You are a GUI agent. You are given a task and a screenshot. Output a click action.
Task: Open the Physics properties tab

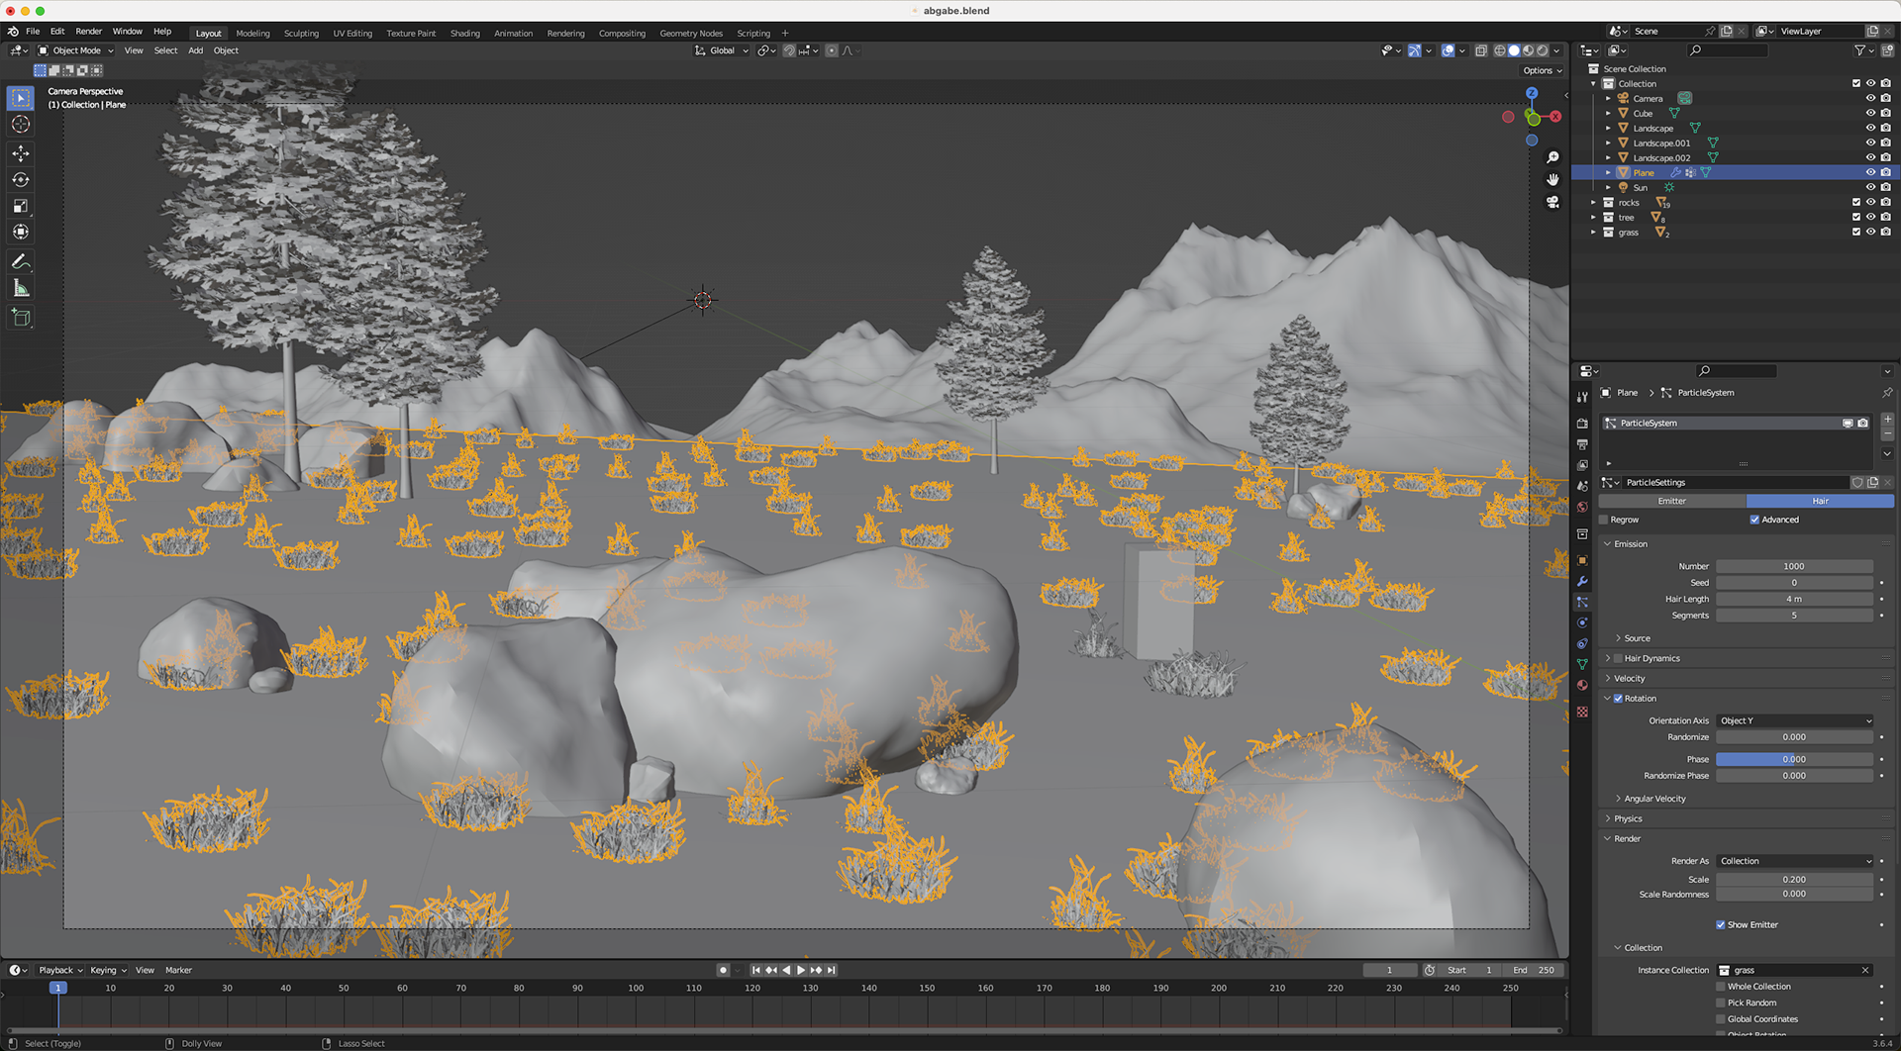pos(1582,623)
